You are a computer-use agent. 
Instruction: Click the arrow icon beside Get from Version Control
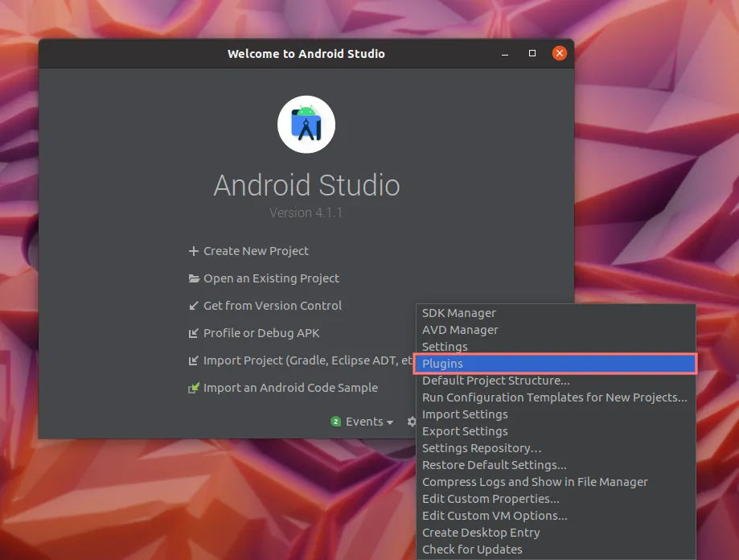click(x=193, y=306)
